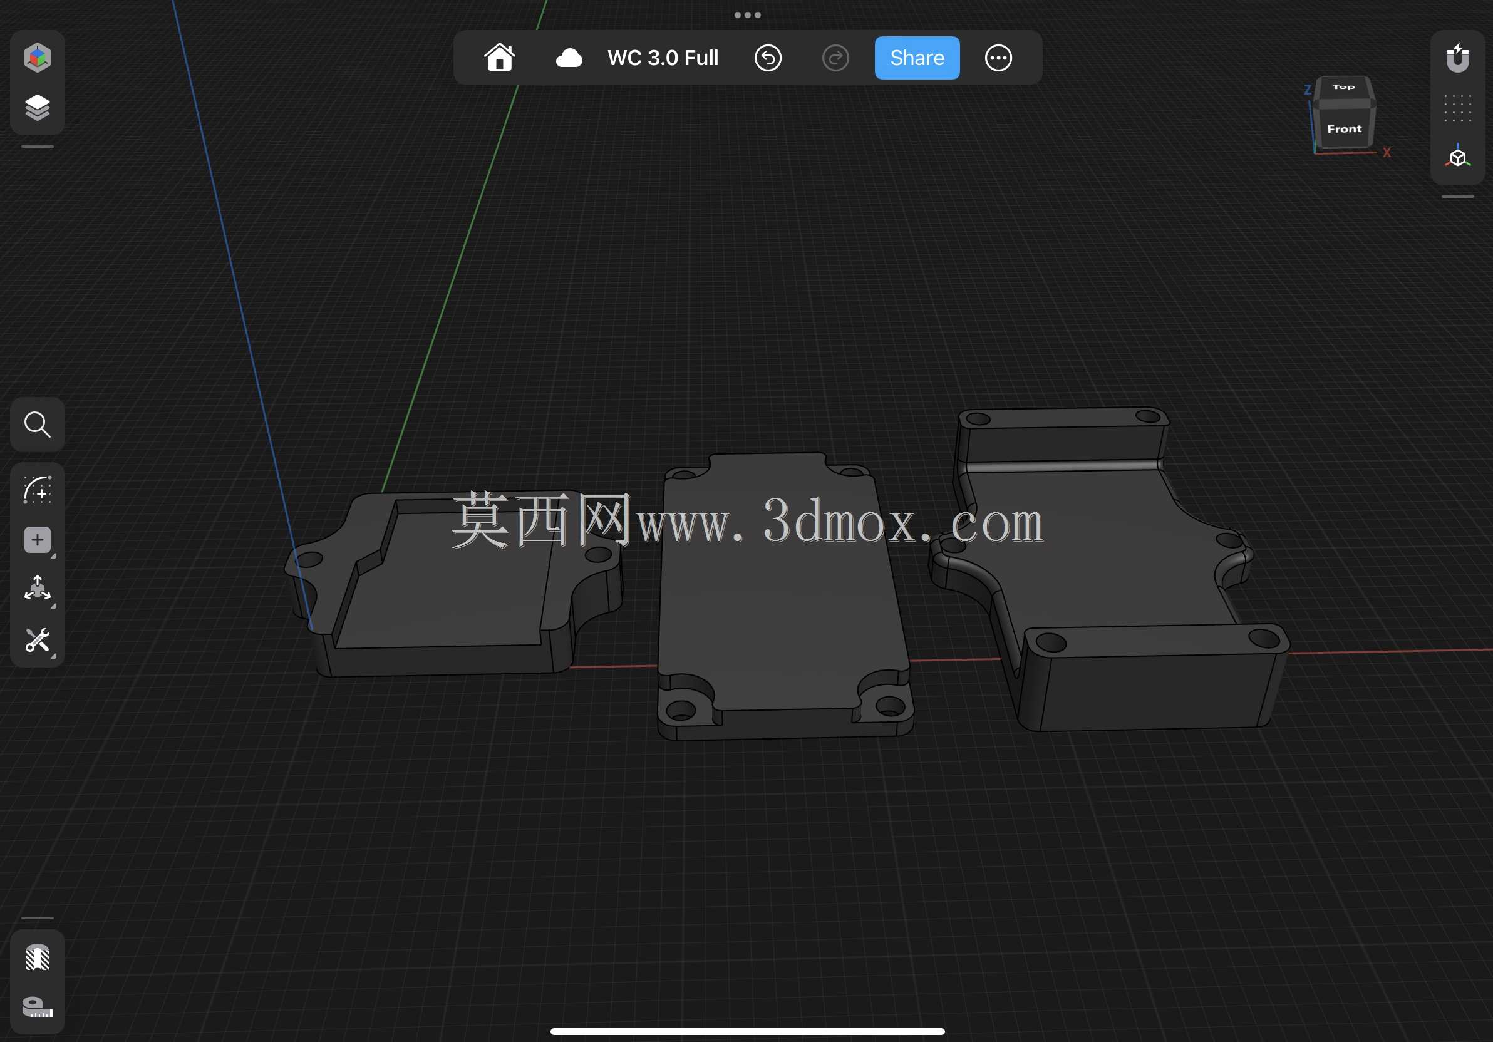Check the cloud sync status icon
This screenshot has width=1493, height=1042.
pyautogui.click(x=569, y=58)
